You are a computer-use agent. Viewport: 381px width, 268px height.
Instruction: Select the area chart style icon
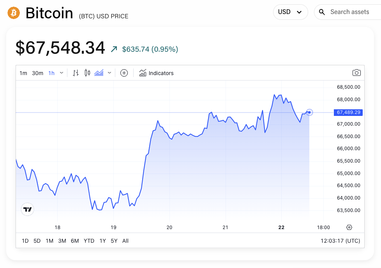pyautogui.click(x=99, y=73)
